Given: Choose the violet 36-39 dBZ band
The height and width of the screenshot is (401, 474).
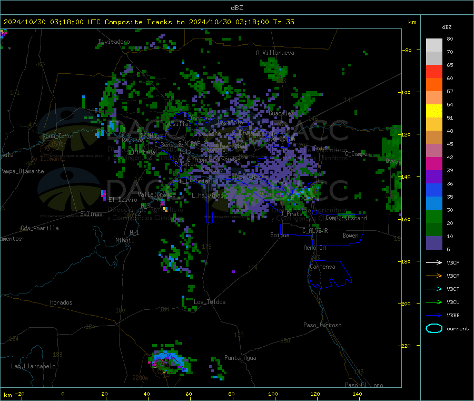Looking at the screenshot, I should coord(434,177).
